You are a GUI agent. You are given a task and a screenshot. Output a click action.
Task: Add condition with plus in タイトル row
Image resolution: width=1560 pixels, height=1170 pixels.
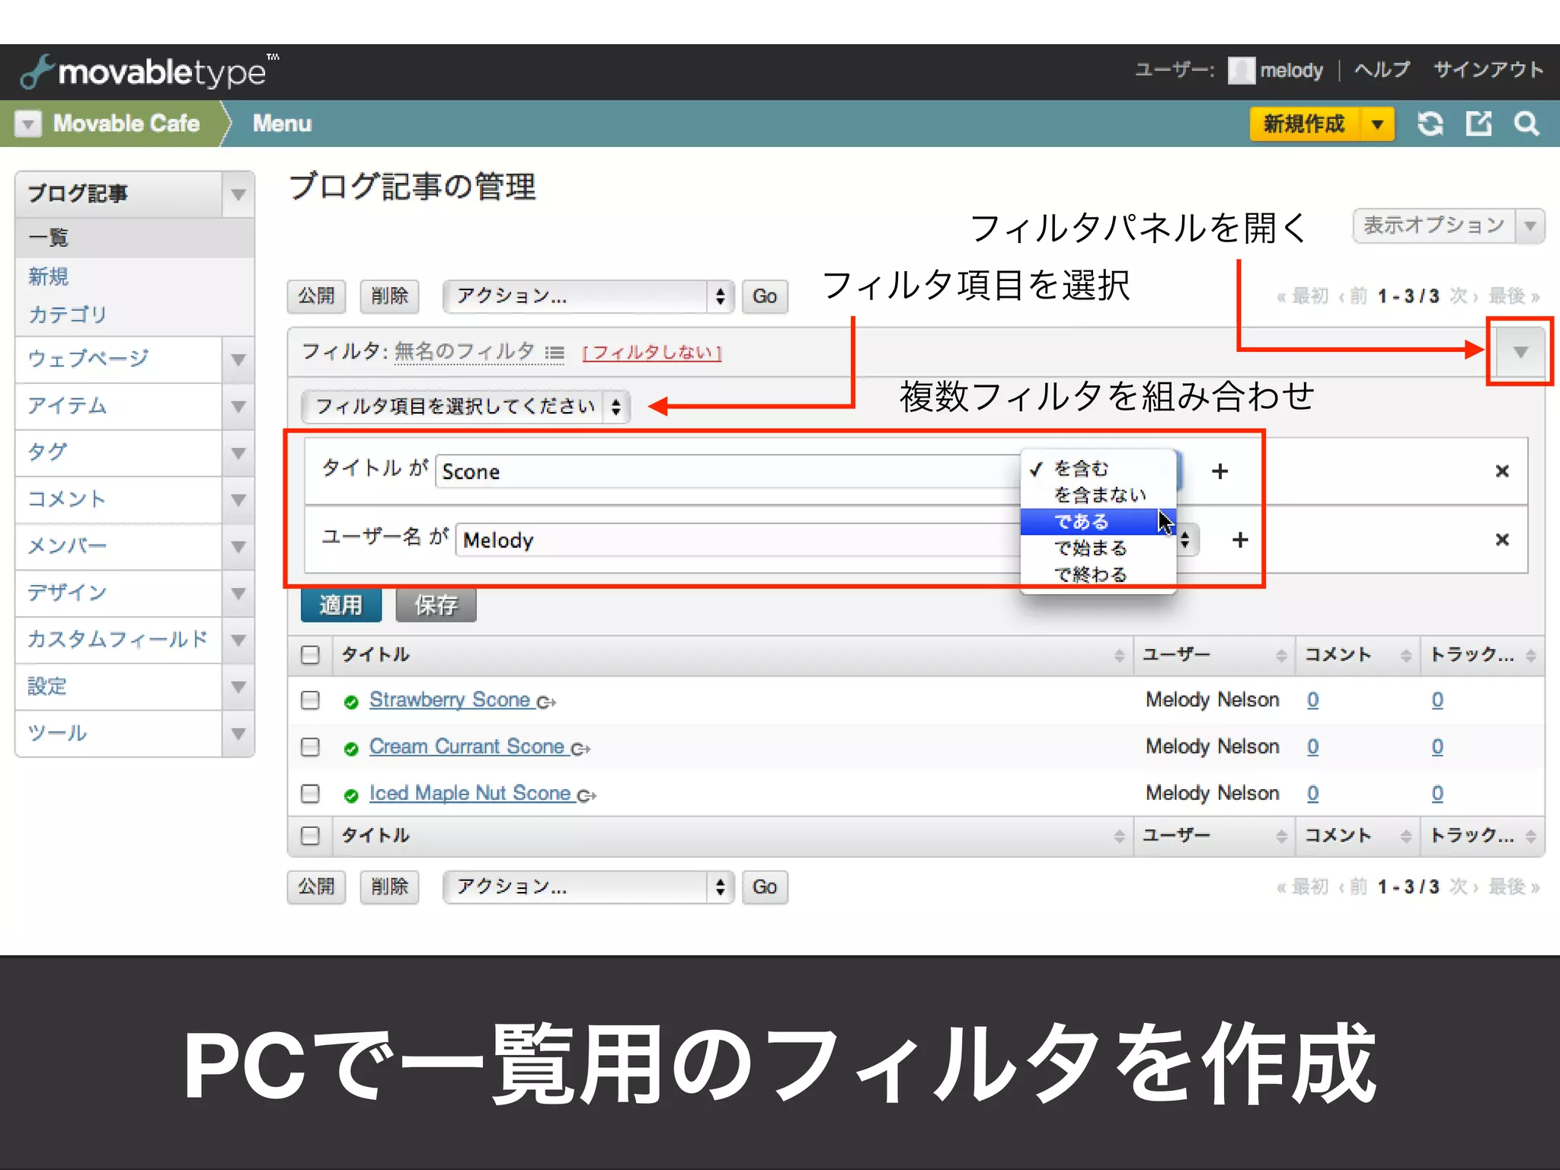point(1220,472)
